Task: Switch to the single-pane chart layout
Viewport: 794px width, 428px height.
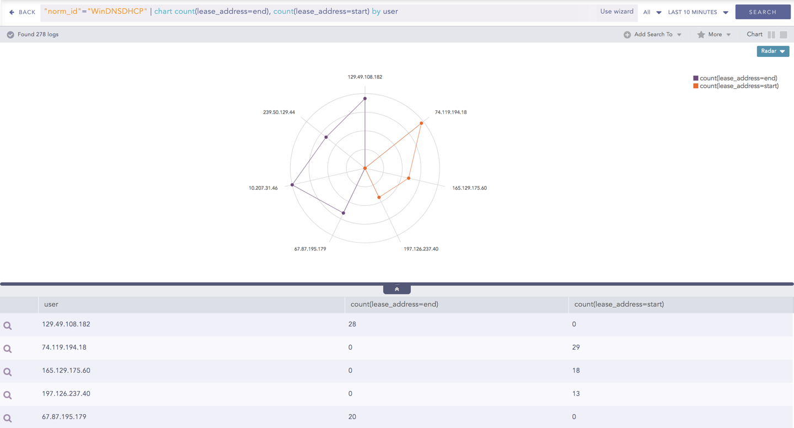Action: tap(784, 35)
